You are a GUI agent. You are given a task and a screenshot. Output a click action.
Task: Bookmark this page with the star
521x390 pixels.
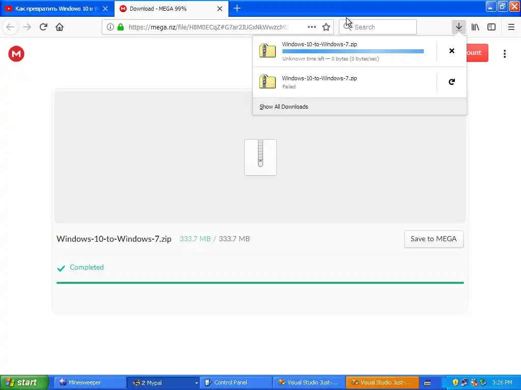click(326, 27)
